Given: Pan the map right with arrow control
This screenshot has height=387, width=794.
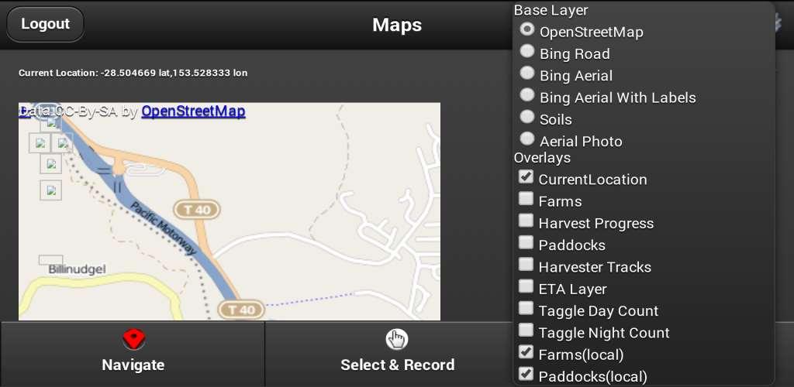Looking at the screenshot, I should pos(62,143).
